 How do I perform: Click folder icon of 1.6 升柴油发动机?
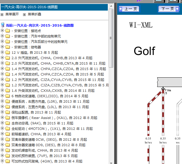[8, 91]
